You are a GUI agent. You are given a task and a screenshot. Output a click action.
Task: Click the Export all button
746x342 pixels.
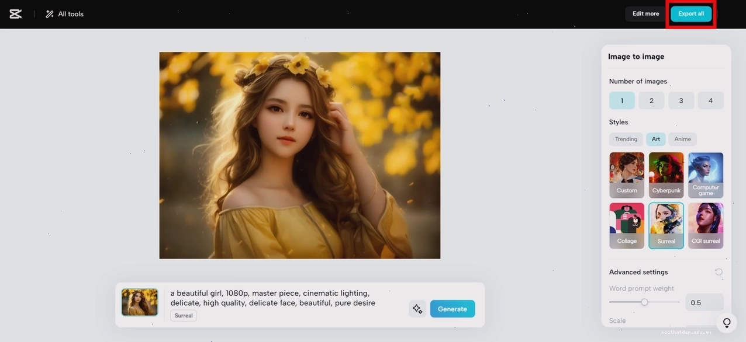coord(691,14)
